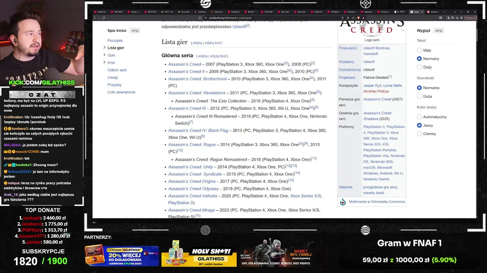The image size is (487, 273).
Task: Click the Brave VPN shield icon
Action: (462, 18)
